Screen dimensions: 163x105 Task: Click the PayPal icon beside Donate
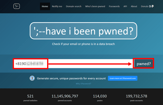tap(153, 6)
